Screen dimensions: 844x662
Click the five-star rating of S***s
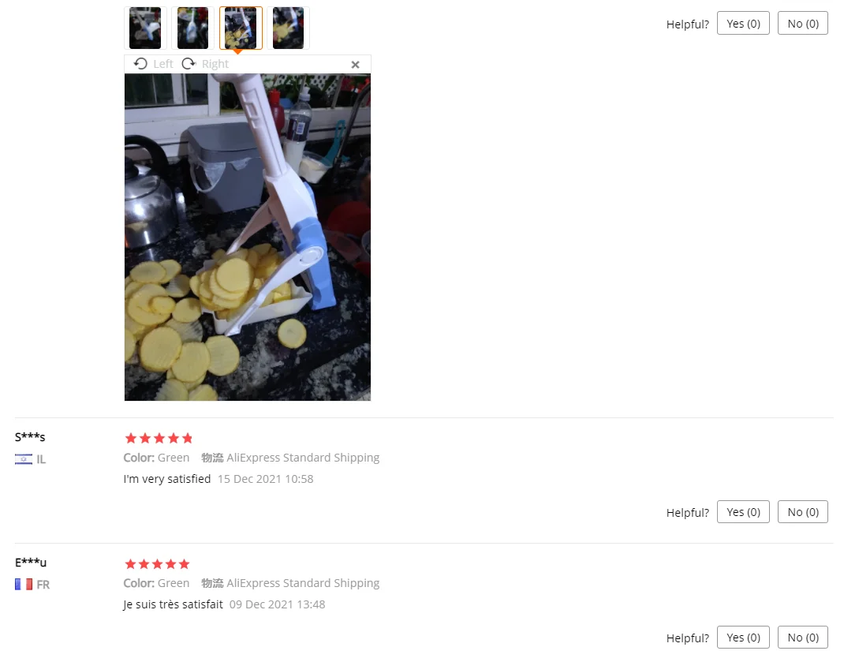[159, 439]
